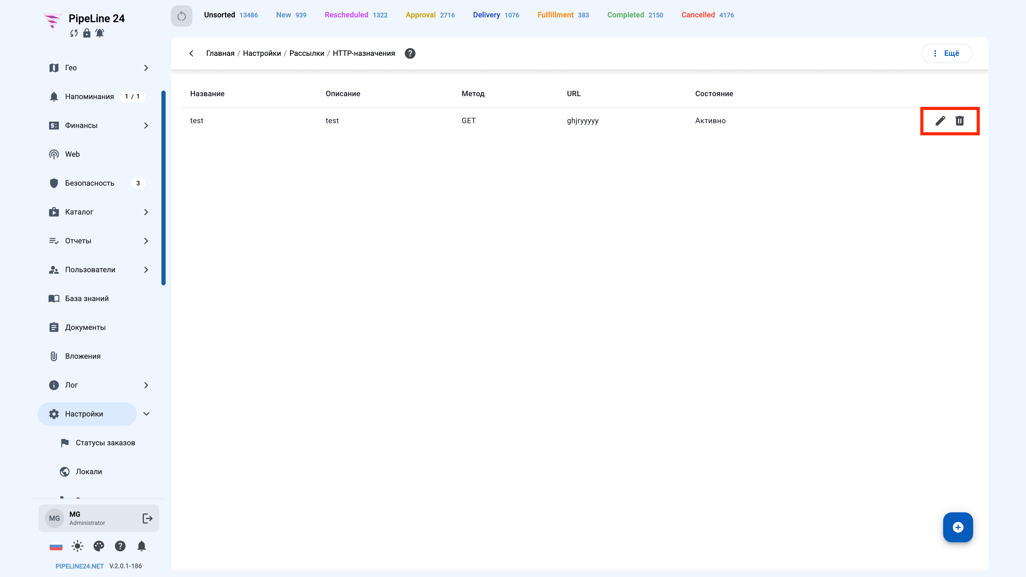Collapse the Настройки section chevron
This screenshot has width=1026, height=577.
pos(146,414)
